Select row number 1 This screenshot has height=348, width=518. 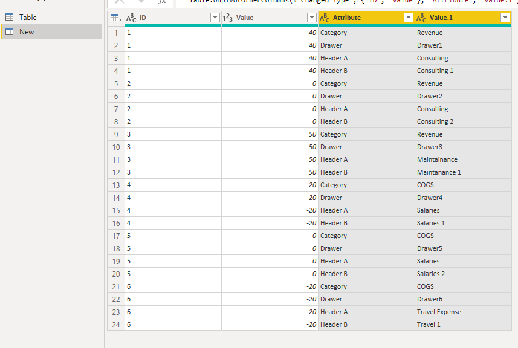pyautogui.click(x=116, y=33)
